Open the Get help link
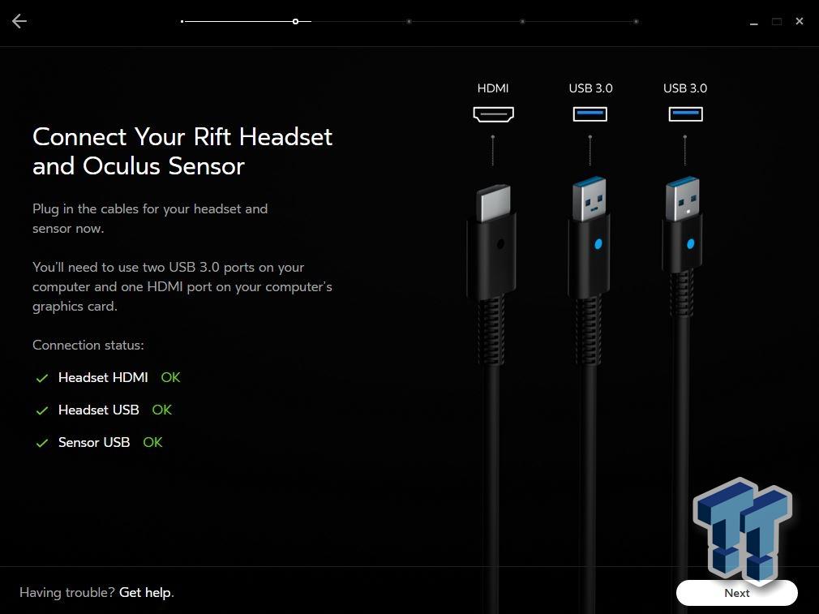The height and width of the screenshot is (614, 819). (x=144, y=593)
